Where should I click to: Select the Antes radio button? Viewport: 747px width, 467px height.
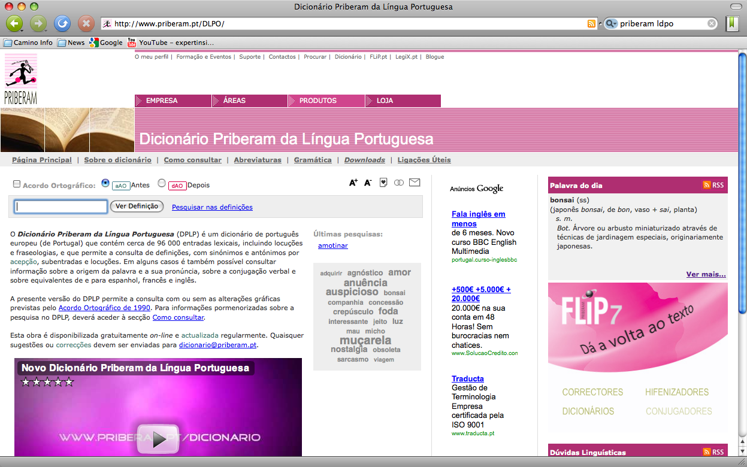point(105,183)
